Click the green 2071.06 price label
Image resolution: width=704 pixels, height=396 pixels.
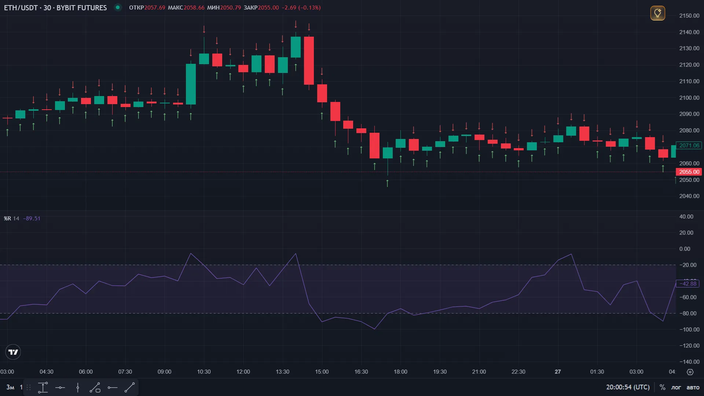coord(689,146)
